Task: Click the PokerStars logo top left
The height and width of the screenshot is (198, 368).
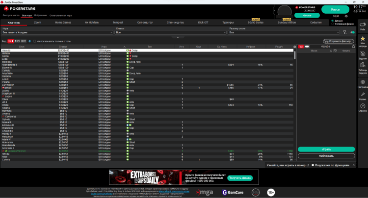Action: [x=20, y=9]
